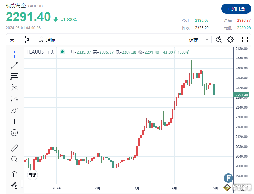Screen dimensions: 254x194
Task: Expand the save options chevron
Action: pos(206,40)
